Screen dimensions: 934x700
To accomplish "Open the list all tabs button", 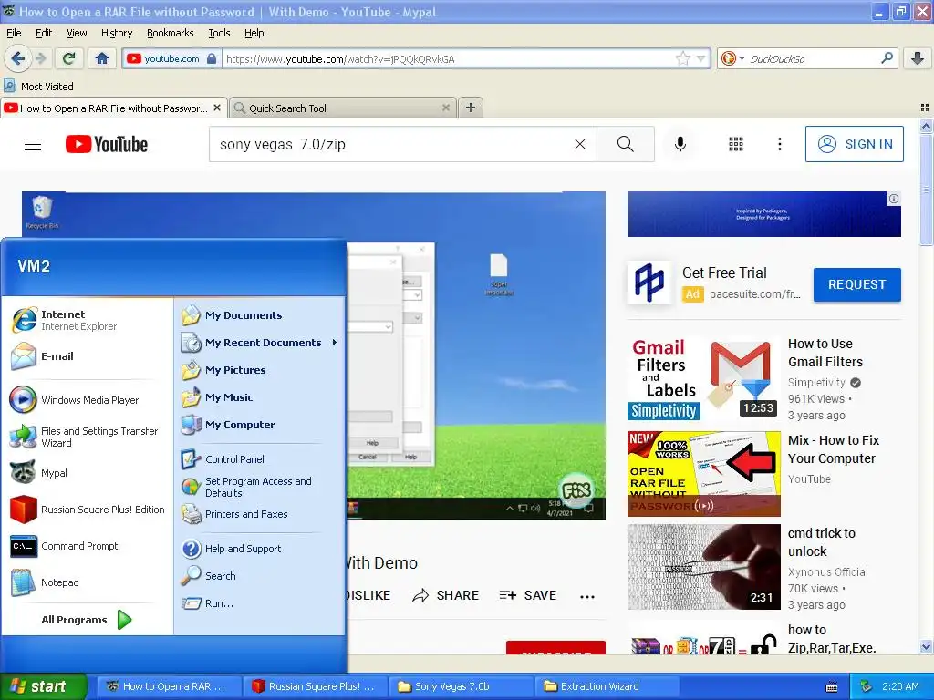I will click(925, 108).
